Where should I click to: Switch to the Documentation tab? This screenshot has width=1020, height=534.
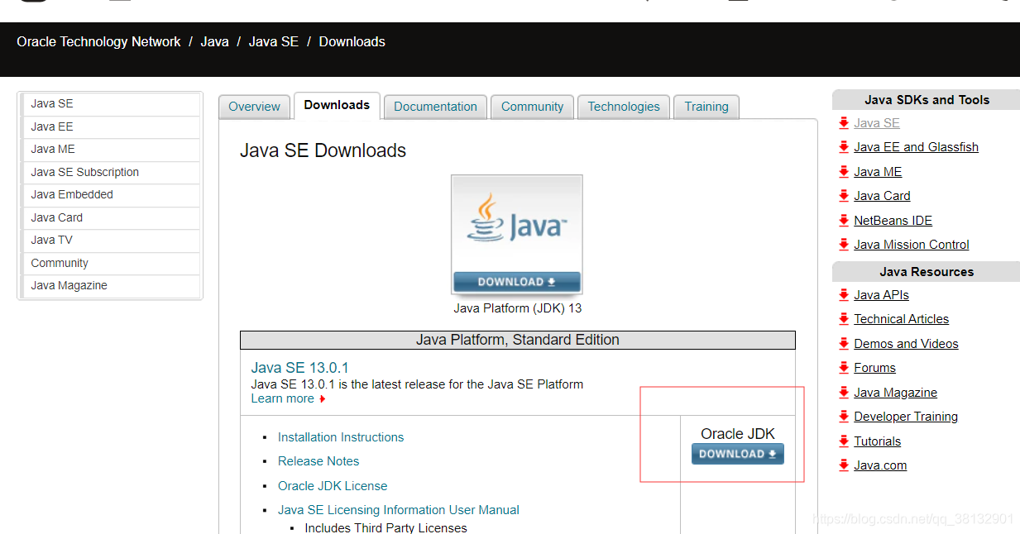(435, 107)
